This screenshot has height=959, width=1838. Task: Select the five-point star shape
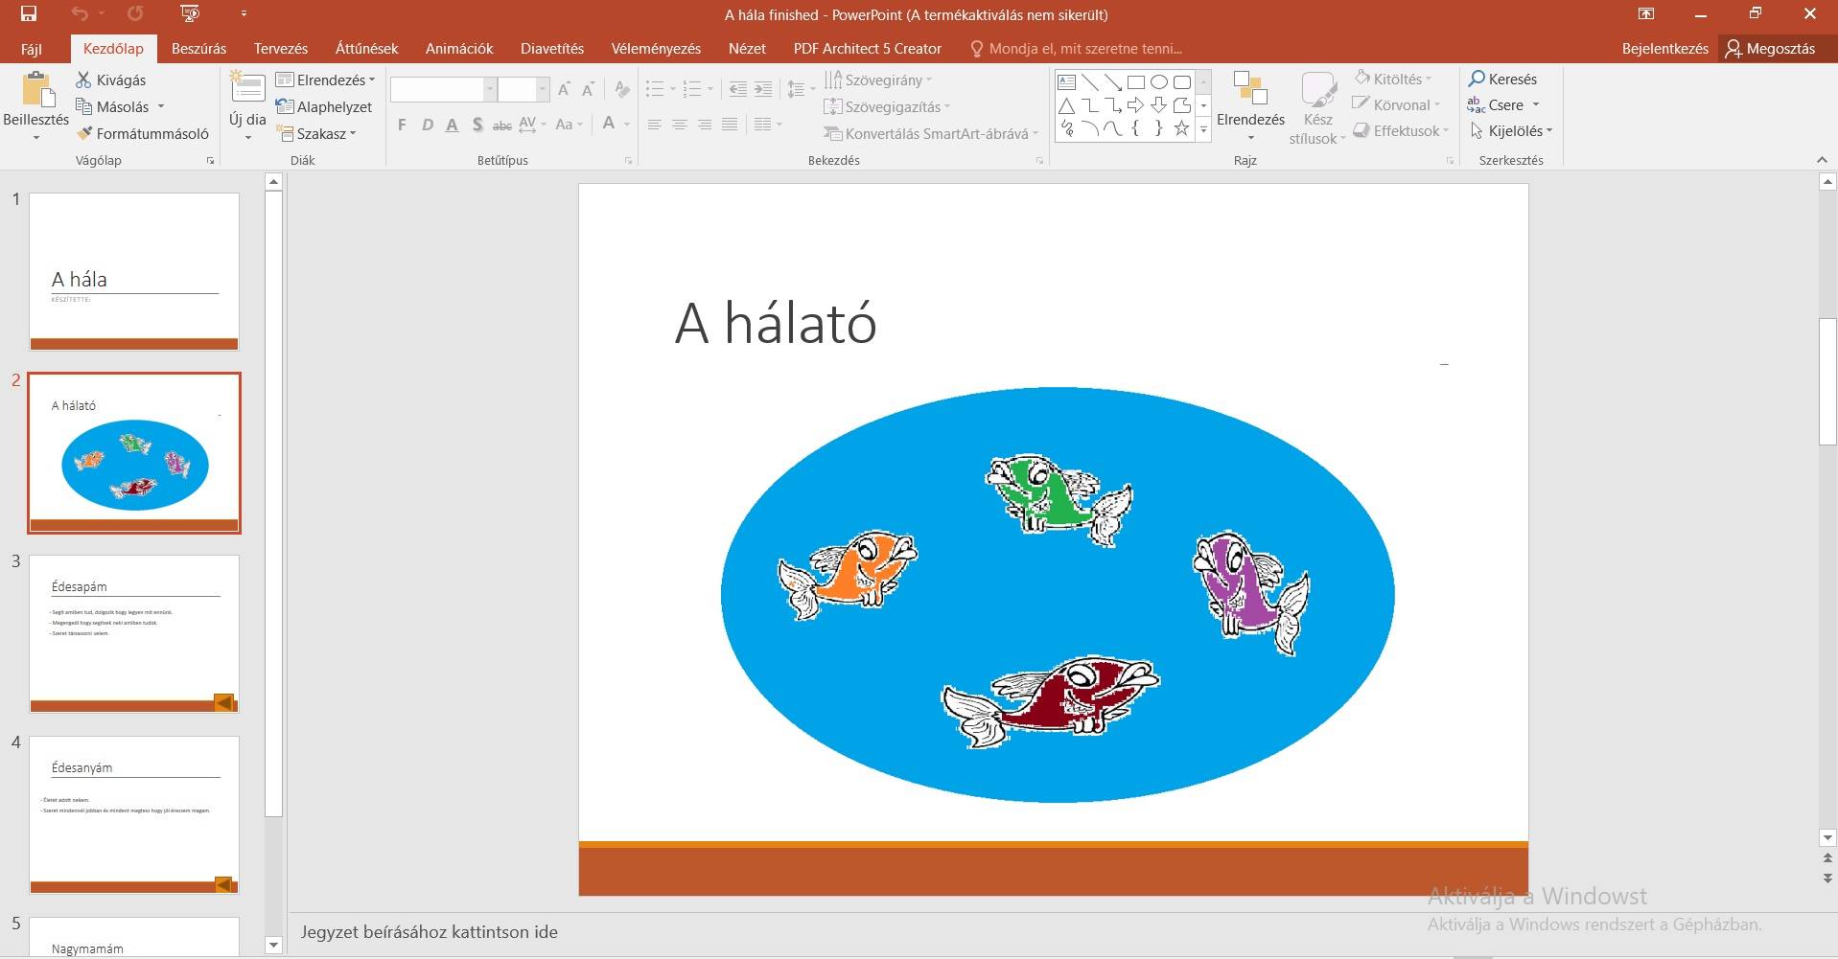[x=1182, y=128]
